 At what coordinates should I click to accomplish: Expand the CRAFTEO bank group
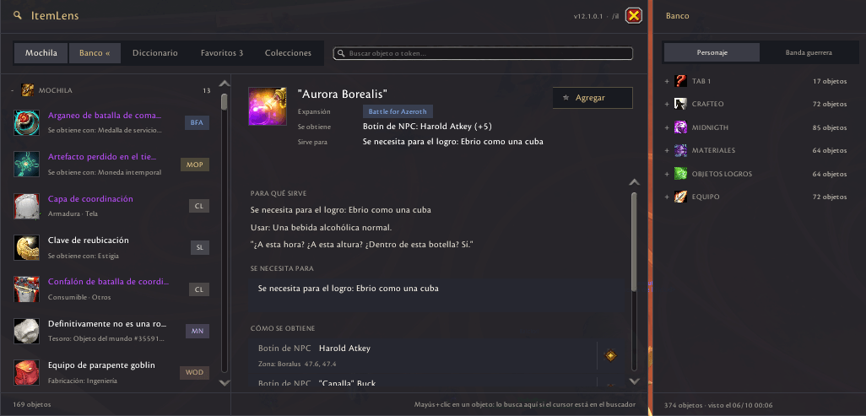click(x=667, y=104)
